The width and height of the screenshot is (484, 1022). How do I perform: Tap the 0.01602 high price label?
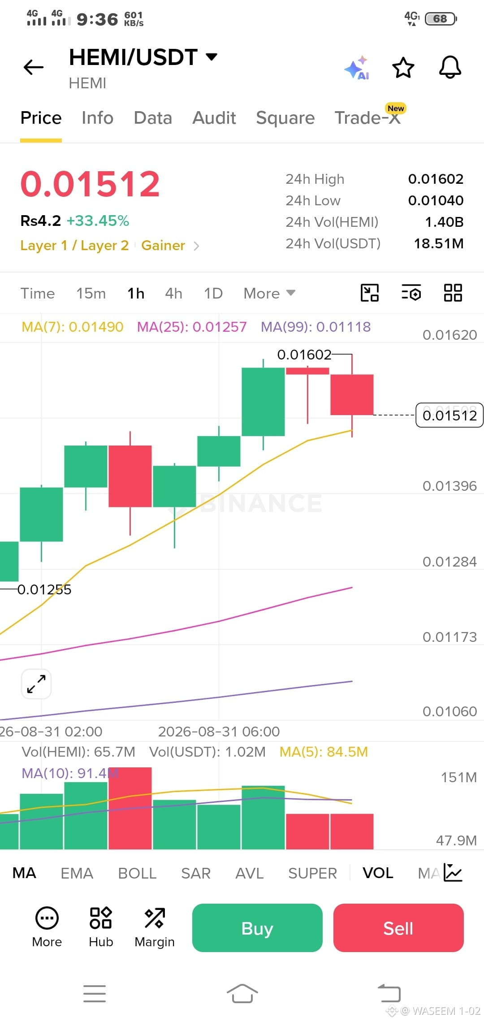tap(304, 355)
